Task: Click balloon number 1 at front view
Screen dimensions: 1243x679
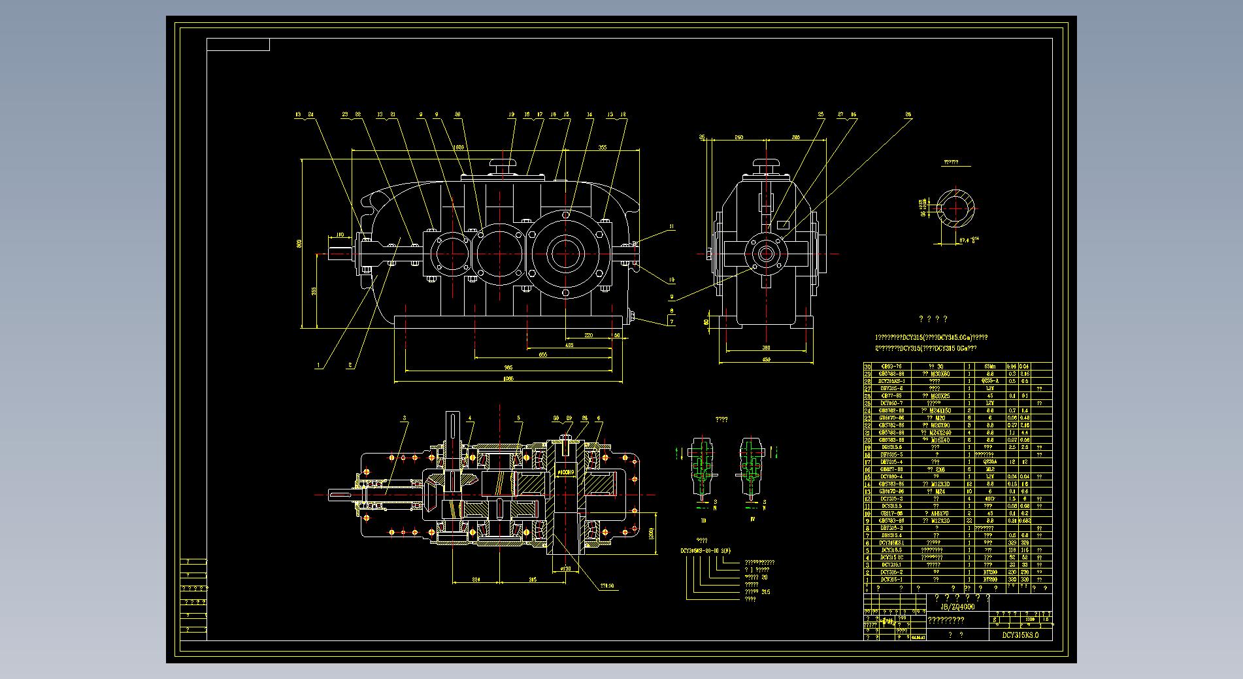Action: [318, 366]
